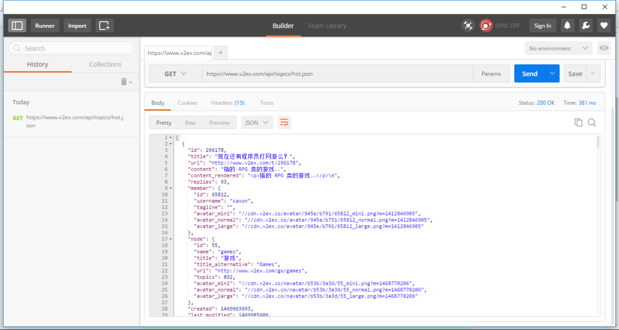Open the JSON format dropdown

[x=257, y=122]
